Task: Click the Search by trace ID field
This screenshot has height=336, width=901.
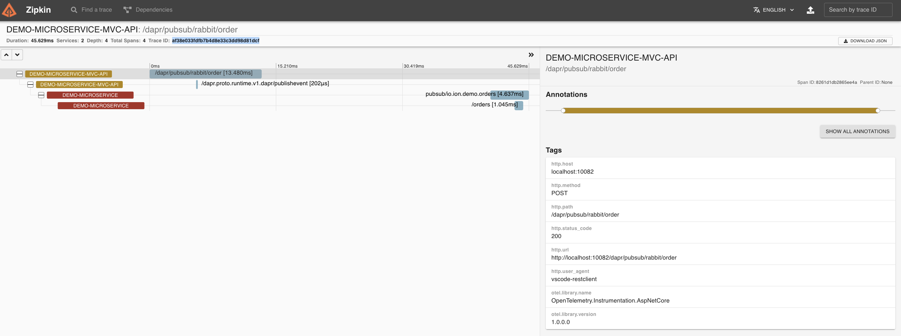Action: point(858,10)
